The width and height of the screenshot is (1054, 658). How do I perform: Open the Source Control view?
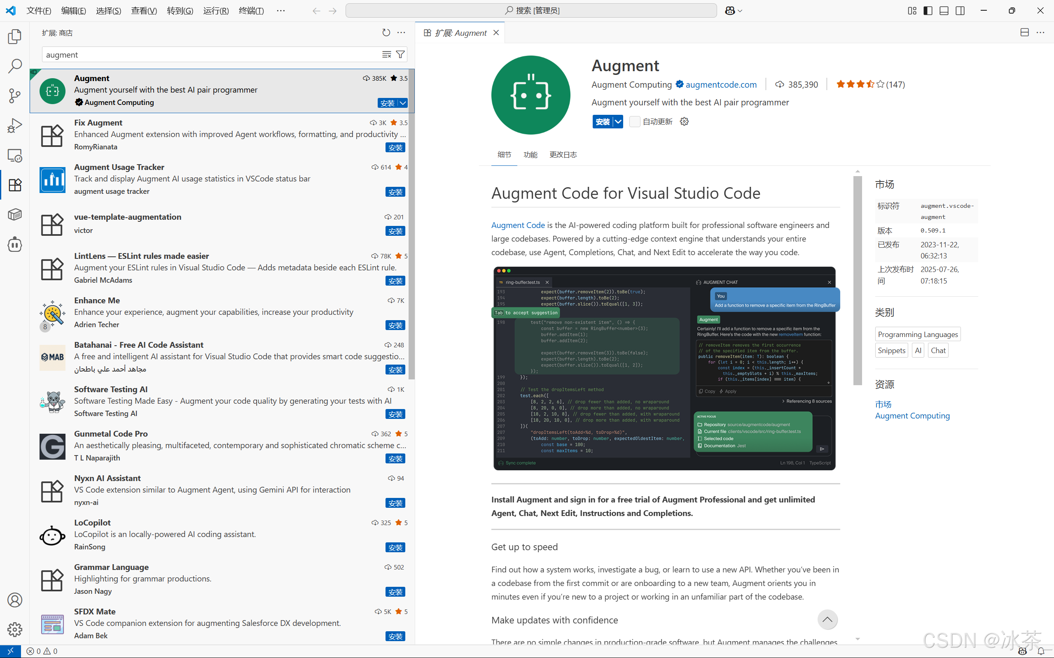click(15, 96)
